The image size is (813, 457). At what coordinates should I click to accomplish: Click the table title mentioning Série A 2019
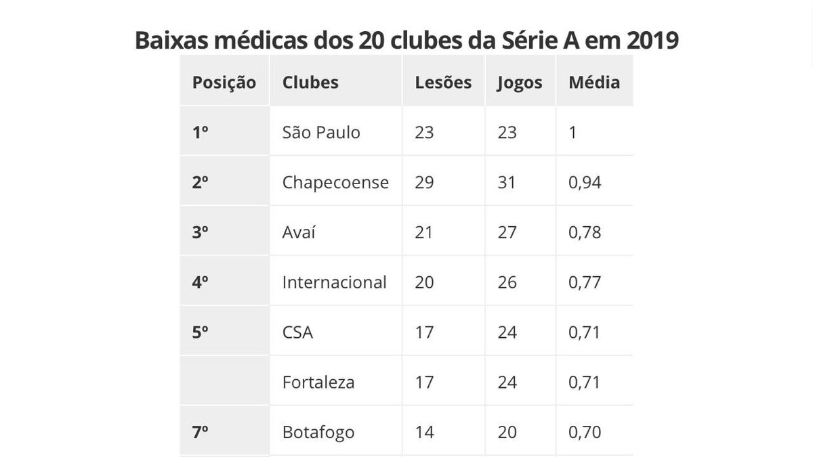tap(406, 39)
